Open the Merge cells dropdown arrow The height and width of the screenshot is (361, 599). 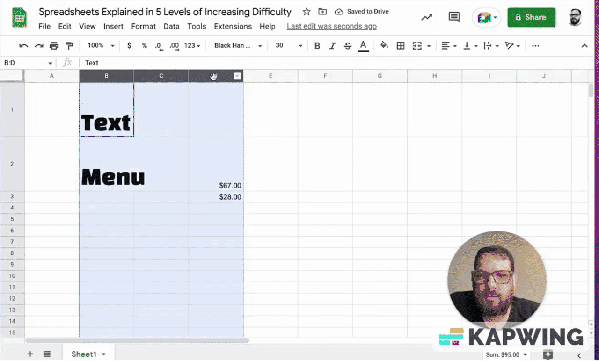[x=429, y=46]
